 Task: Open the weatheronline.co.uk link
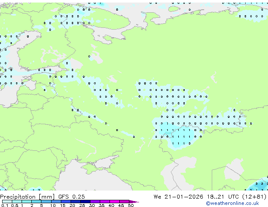(x=232, y=203)
